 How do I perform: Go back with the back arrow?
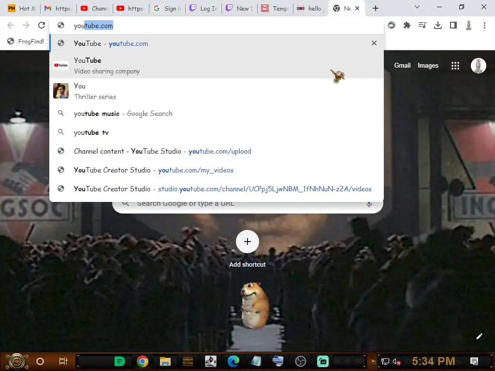(11, 25)
